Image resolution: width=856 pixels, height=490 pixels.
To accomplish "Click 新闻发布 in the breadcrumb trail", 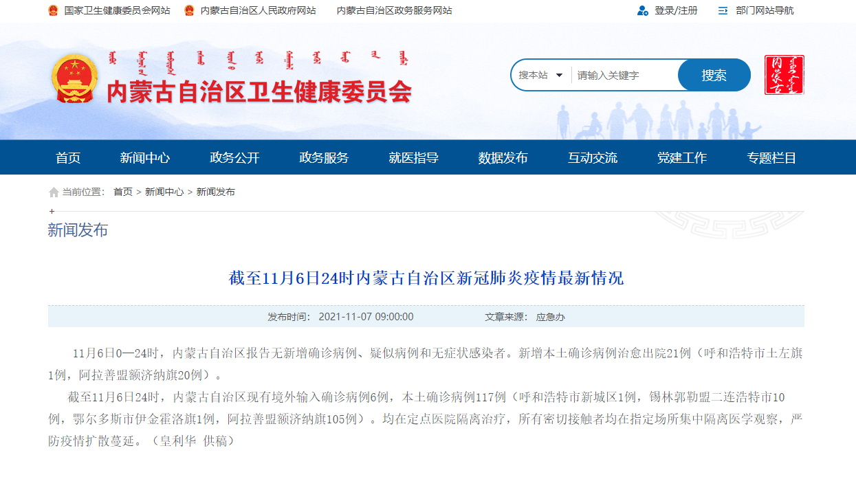I will [216, 192].
